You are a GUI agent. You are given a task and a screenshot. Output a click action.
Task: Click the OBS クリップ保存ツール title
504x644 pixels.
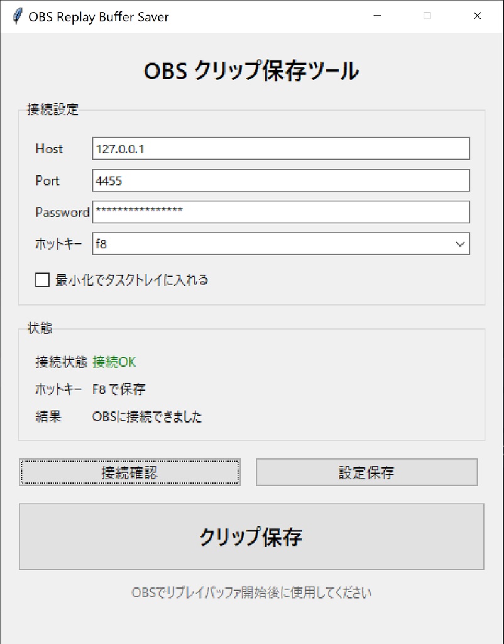(x=251, y=72)
